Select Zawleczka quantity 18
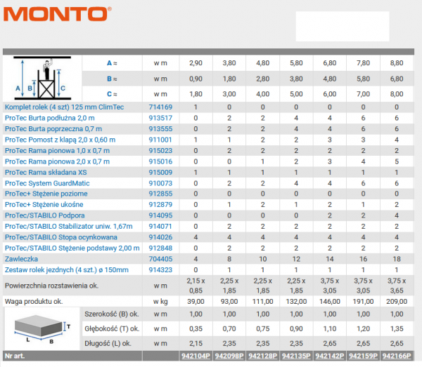 click(x=397, y=259)
